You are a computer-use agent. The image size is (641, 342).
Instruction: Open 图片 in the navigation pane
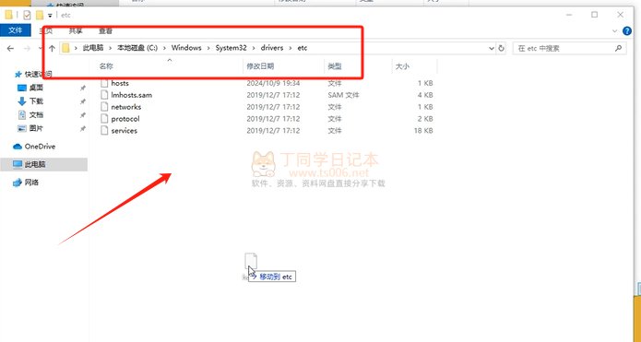[x=36, y=128]
